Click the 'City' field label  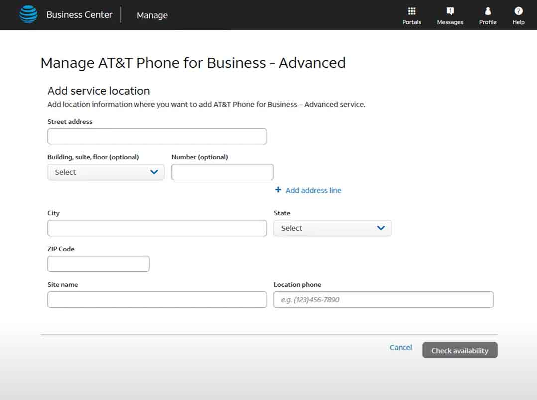tap(53, 213)
